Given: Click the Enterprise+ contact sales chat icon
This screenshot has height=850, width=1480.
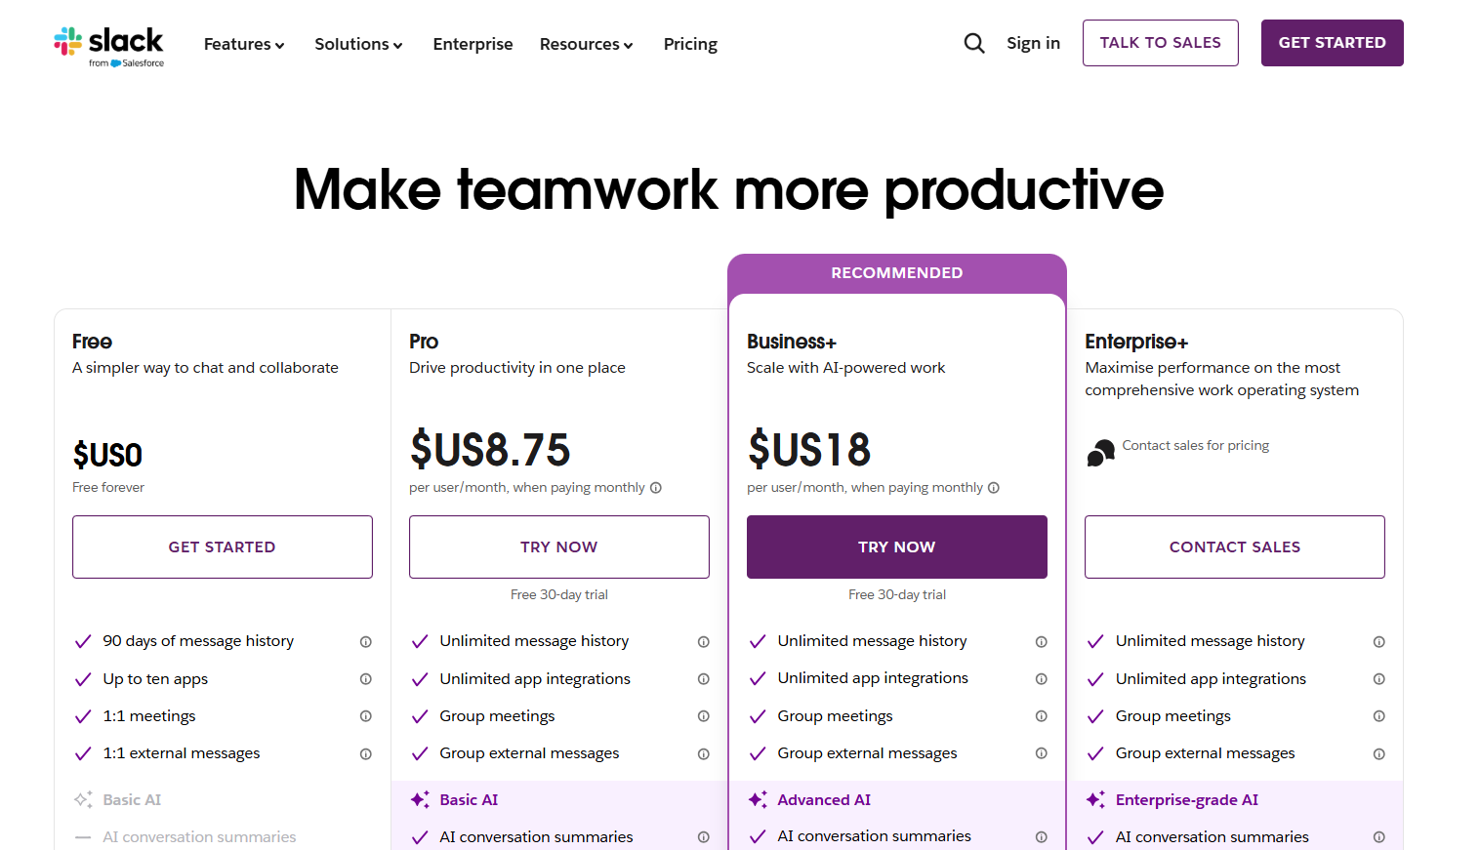Looking at the screenshot, I should [1101, 453].
